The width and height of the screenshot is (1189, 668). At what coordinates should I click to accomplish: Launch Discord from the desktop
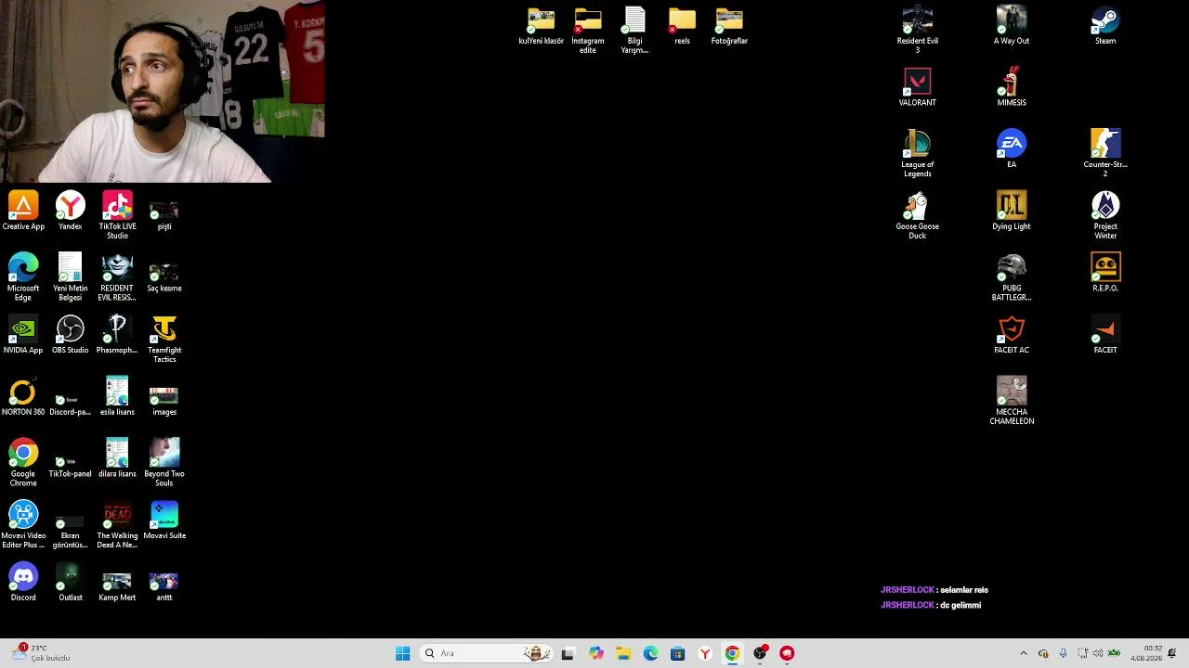23,582
